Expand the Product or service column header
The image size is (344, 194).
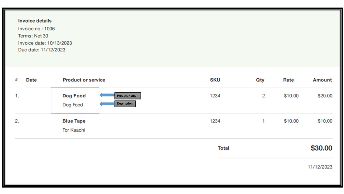click(x=84, y=80)
